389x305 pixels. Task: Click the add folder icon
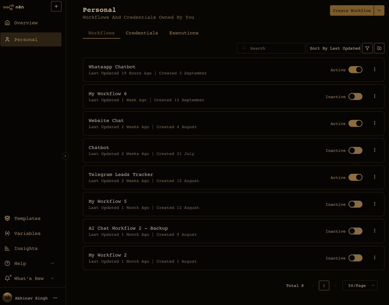(x=379, y=48)
